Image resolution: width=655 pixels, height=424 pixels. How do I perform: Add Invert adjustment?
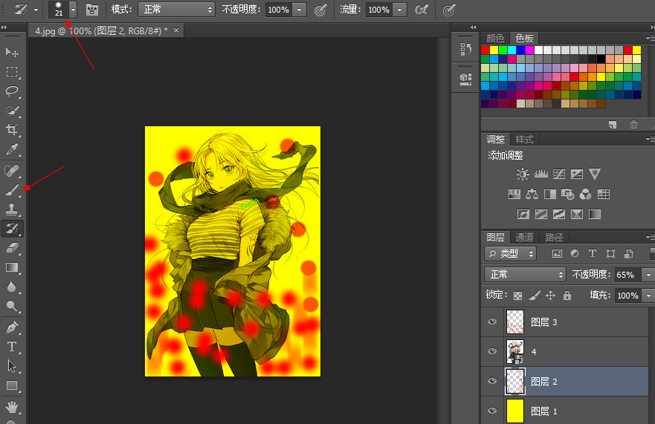523,215
